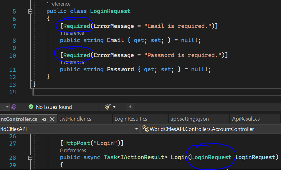
Task: Click the horizontal scrollbar left arrow
Action: (x=130, y=107)
